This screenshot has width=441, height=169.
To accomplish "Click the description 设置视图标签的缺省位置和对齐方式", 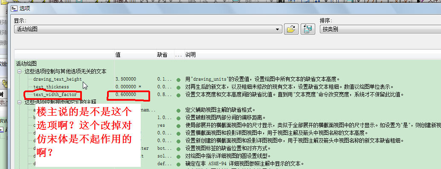I will [228, 148].
